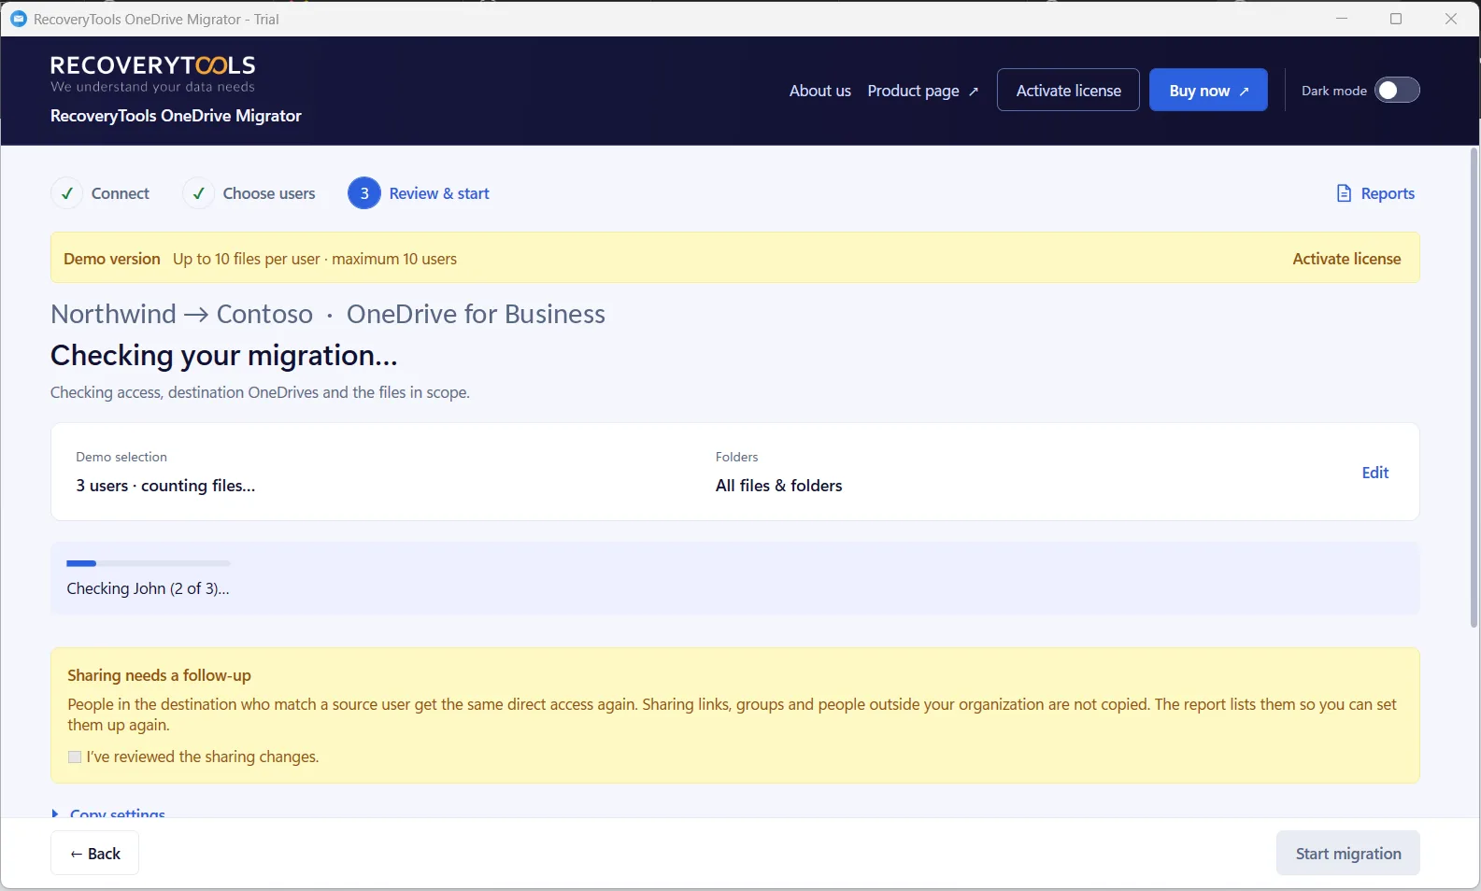Click the Activate license header button
The width and height of the screenshot is (1481, 891).
tap(1068, 90)
